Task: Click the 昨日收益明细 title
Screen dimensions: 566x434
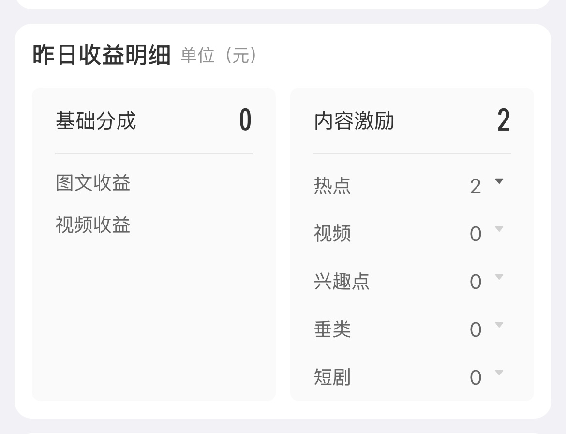Action: point(102,55)
